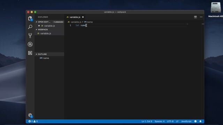Click the name symbol in breadcrumb

pos(88,22)
